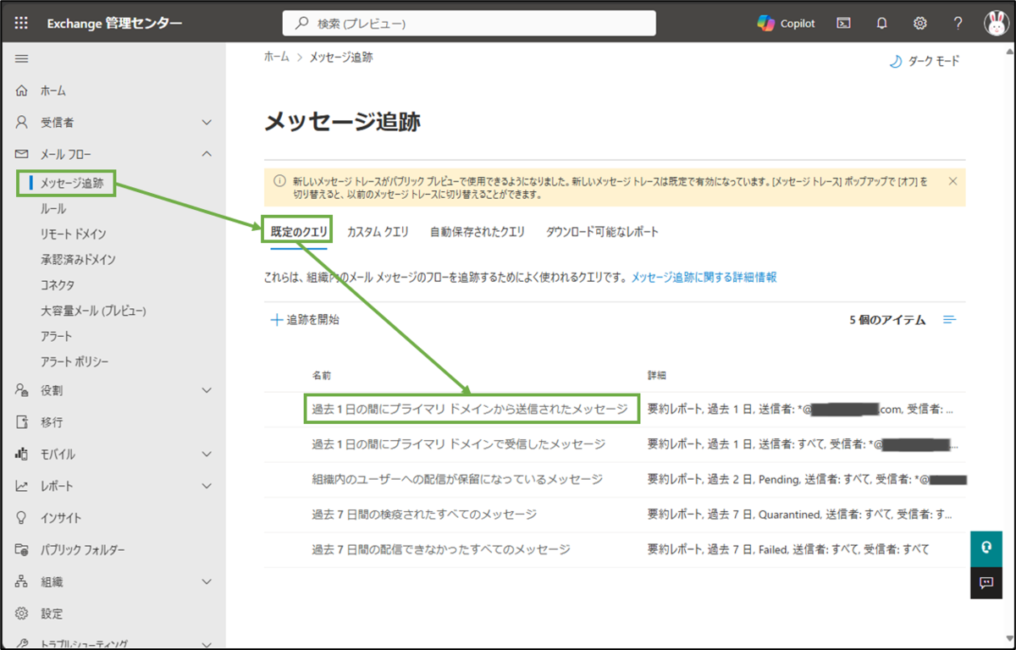
Task: Click the Exchange 管理センター title
Action: [x=114, y=24]
